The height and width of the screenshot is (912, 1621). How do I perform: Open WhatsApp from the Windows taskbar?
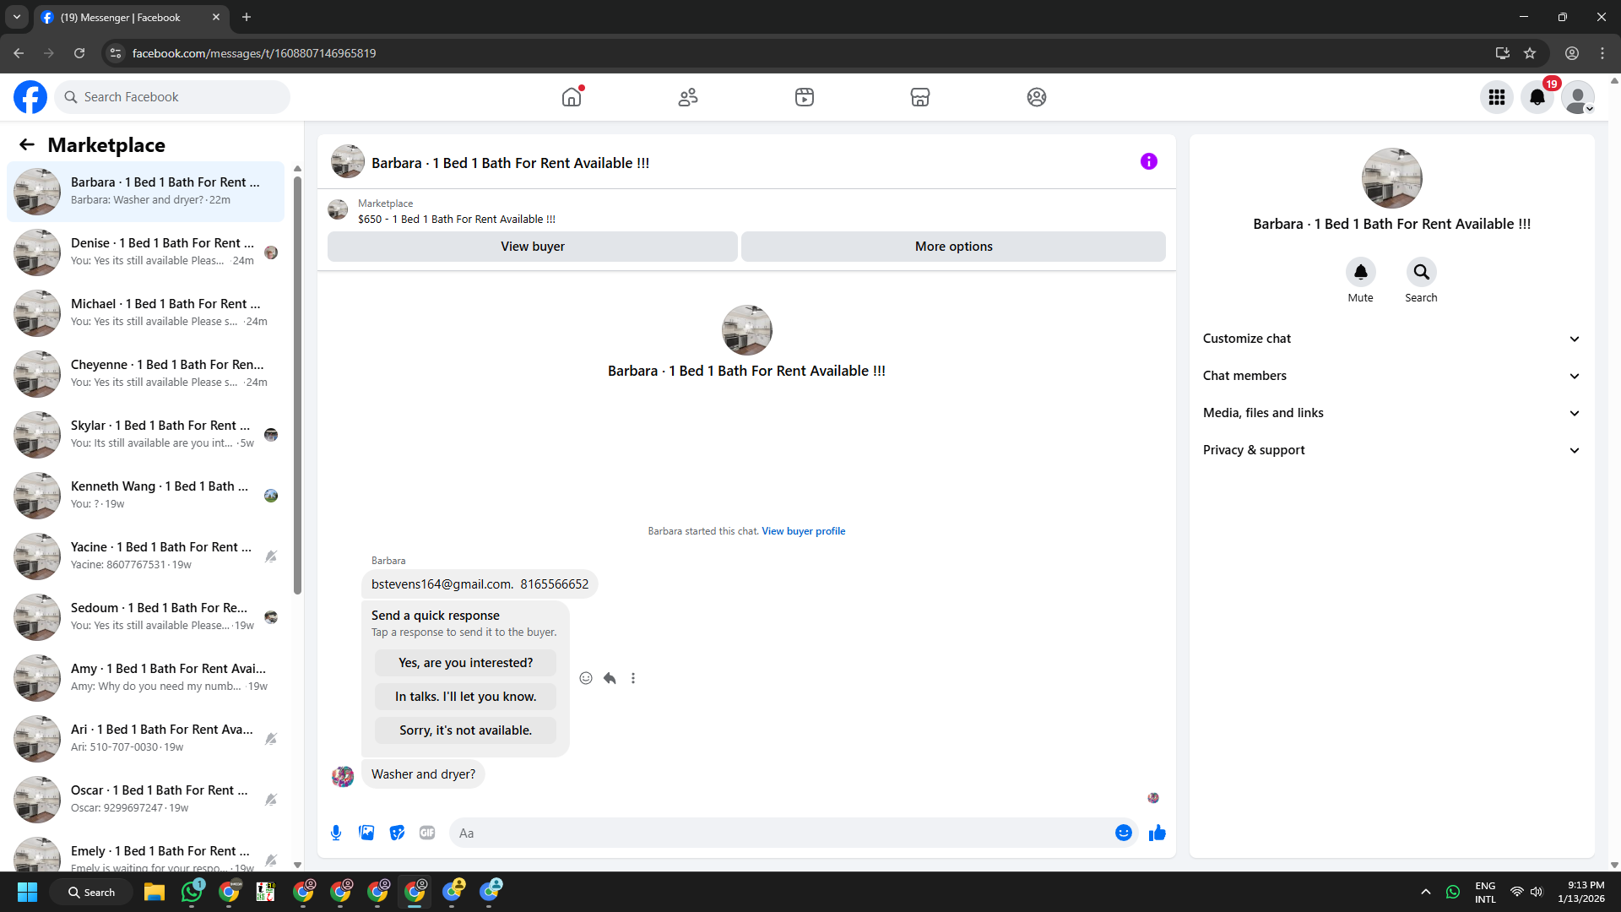192,892
